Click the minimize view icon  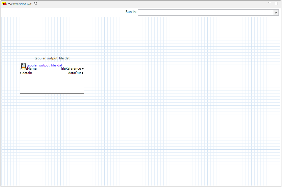[269, 3]
